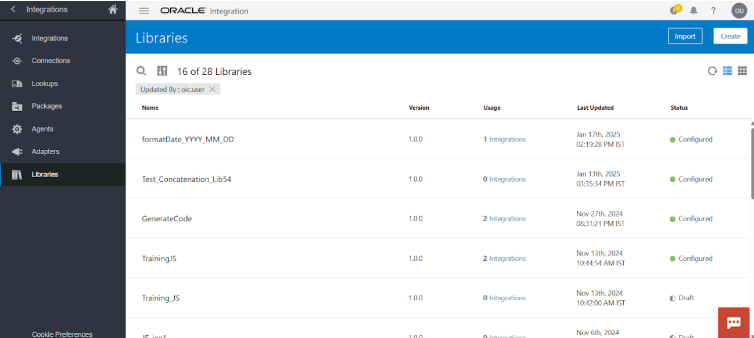Click the Import button
Image resolution: width=754 pixels, height=338 pixels.
click(685, 36)
